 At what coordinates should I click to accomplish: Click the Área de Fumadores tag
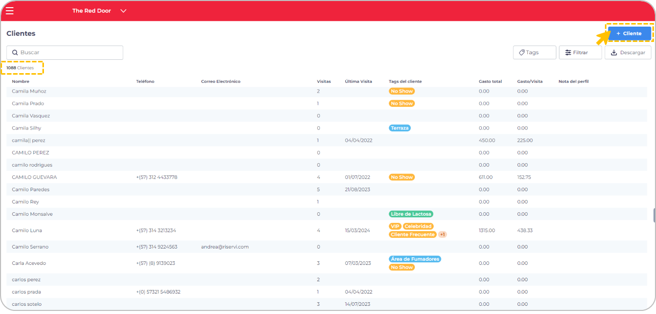coord(414,259)
